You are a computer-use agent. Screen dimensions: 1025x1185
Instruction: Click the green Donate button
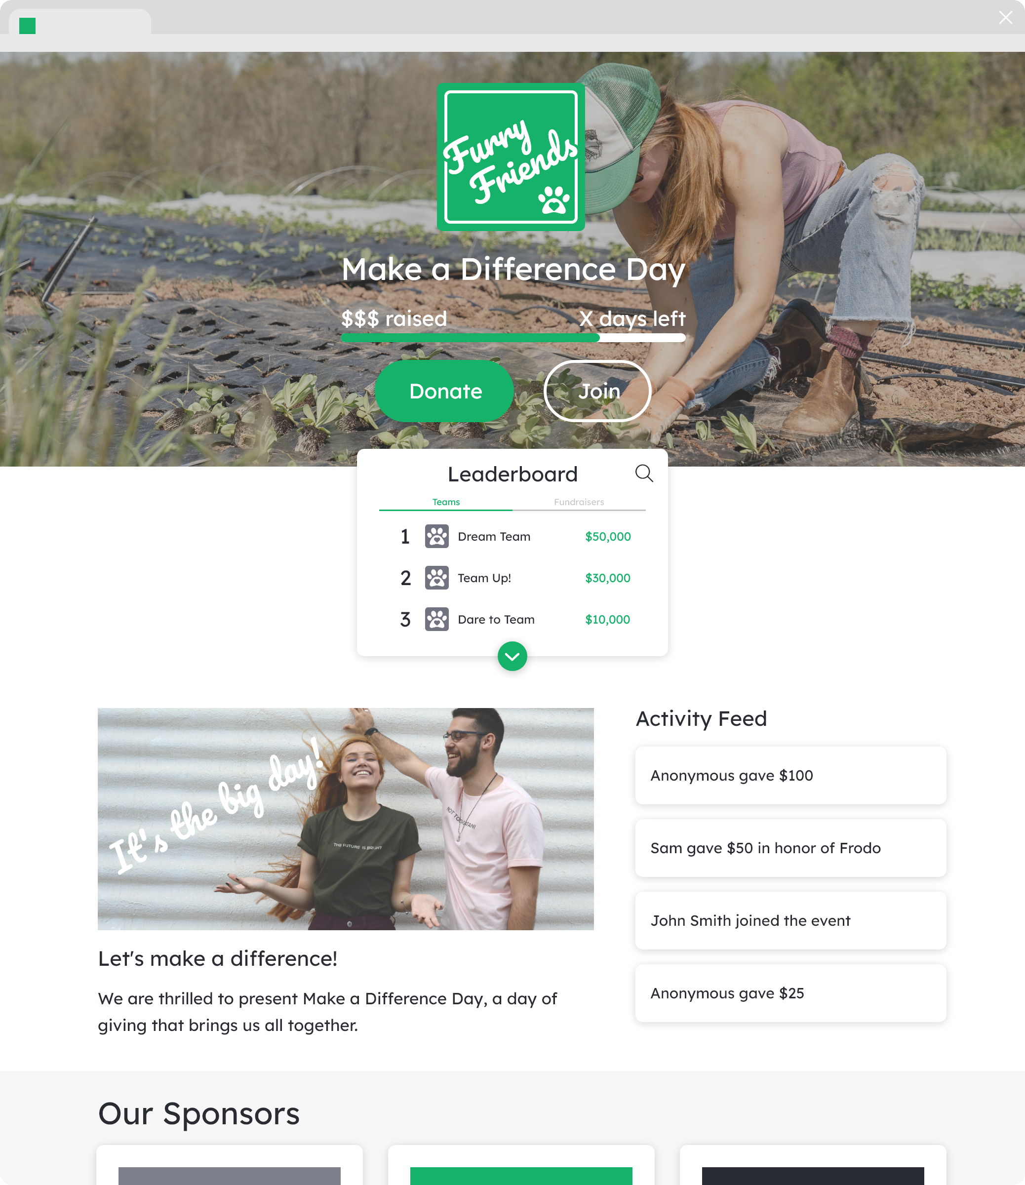click(x=445, y=391)
